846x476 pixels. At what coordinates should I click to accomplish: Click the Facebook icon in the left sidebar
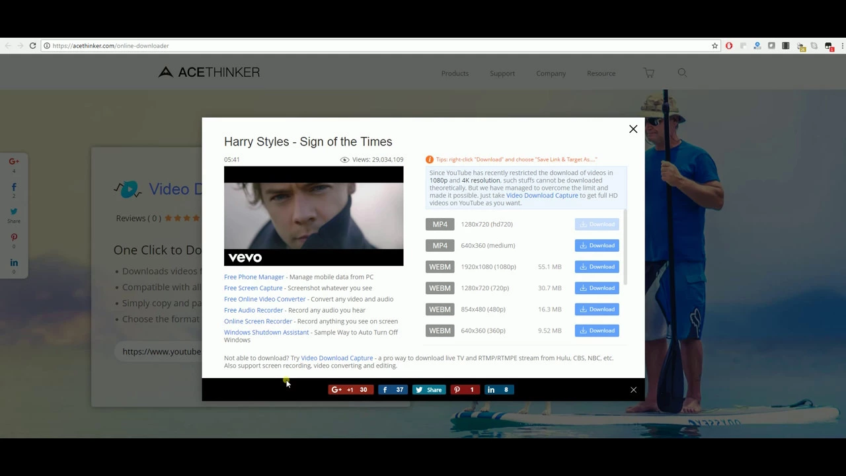[14, 187]
